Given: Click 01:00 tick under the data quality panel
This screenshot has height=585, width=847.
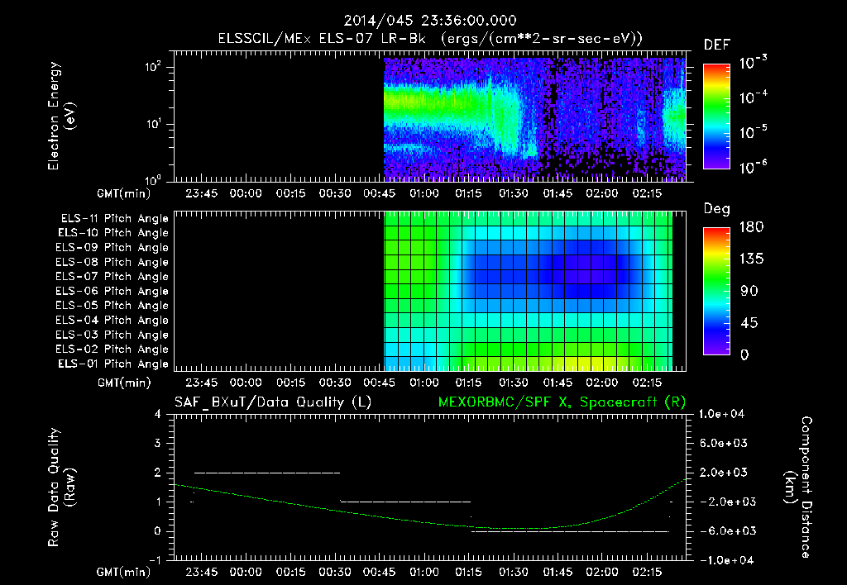Looking at the screenshot, I should (x=424, y=572).
